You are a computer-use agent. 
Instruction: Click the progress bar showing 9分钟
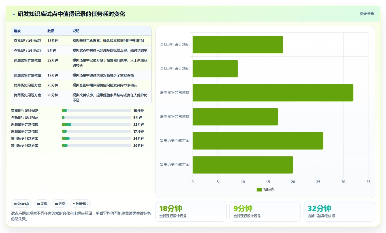tap(96, 117)
